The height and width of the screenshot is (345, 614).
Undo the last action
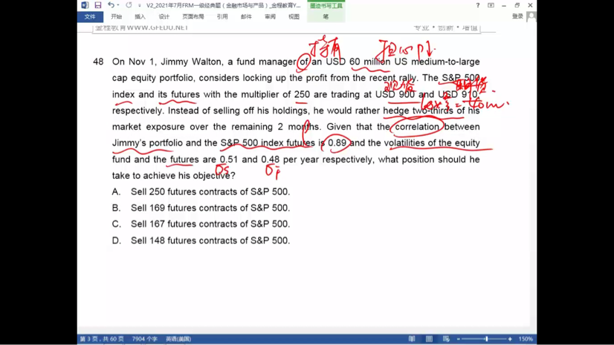pyautogui.click(x=111, y=5)
